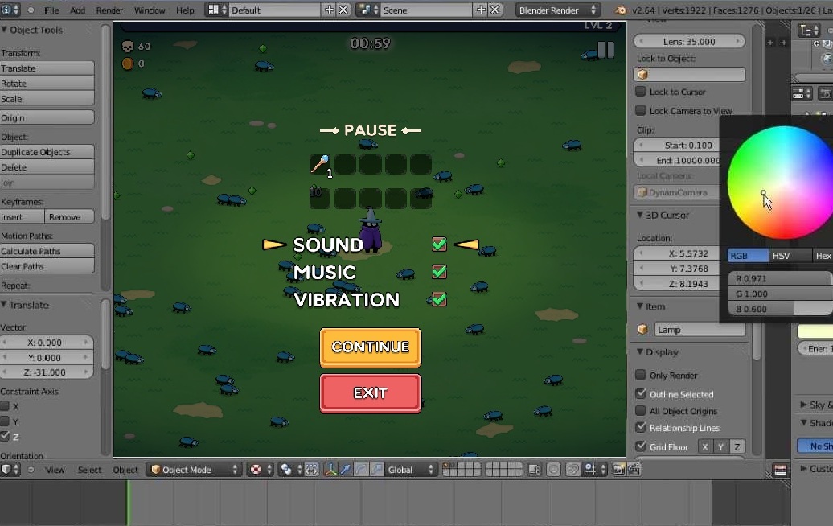Enable translate manipulator arrow icon
833x526 pixels.
(345, 469)
